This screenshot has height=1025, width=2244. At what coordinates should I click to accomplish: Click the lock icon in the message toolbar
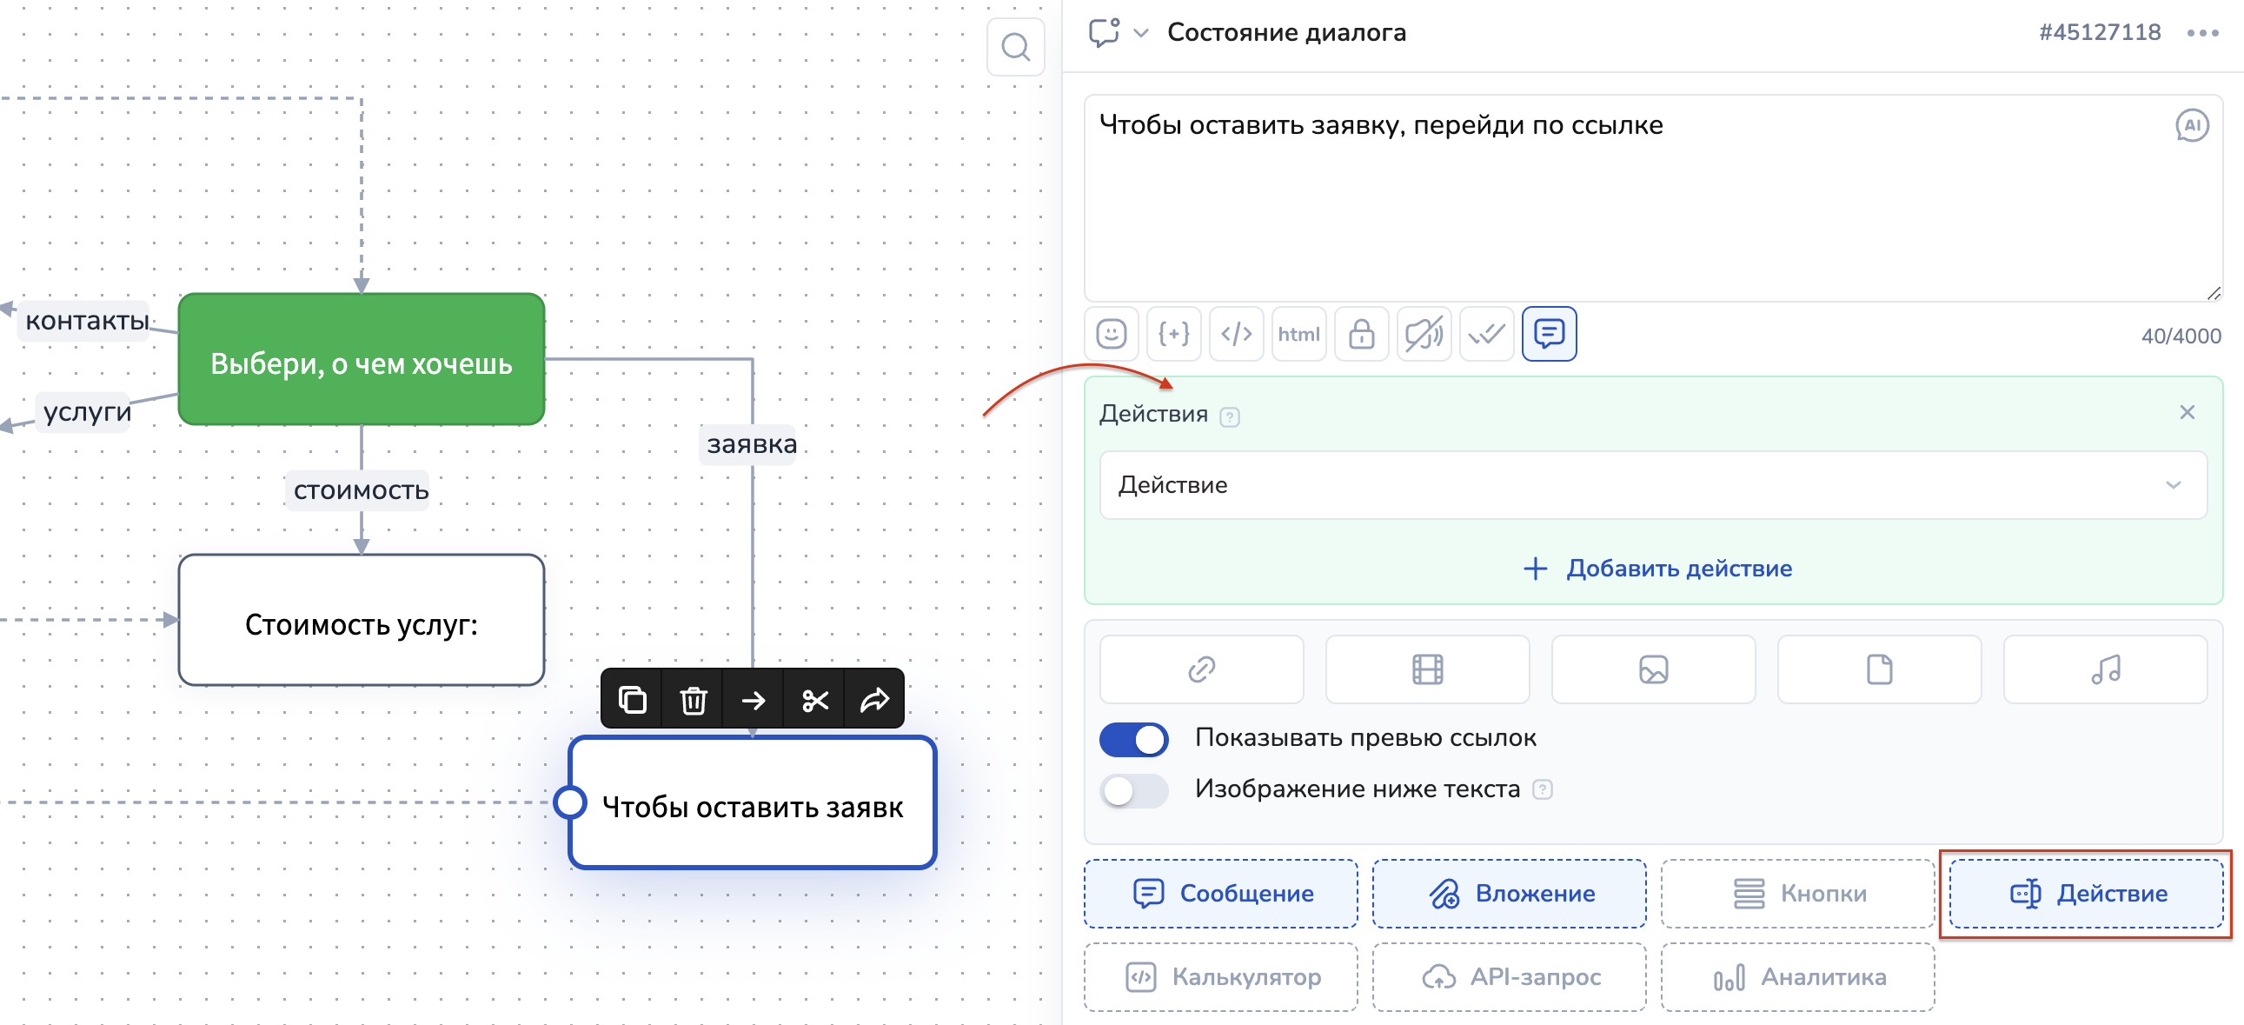pos(1361,334)
